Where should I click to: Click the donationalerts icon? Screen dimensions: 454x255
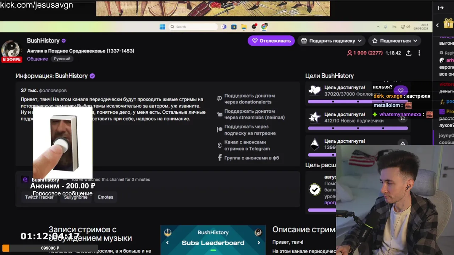point(220,99)
